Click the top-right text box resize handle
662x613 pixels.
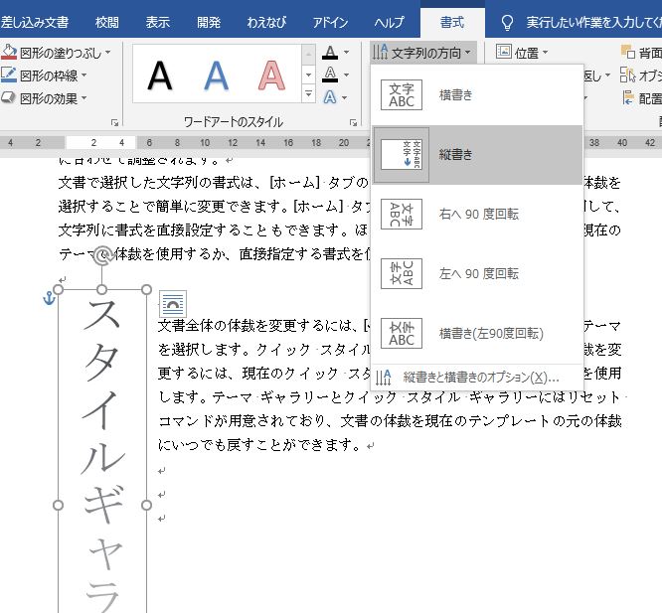[146, 289]
